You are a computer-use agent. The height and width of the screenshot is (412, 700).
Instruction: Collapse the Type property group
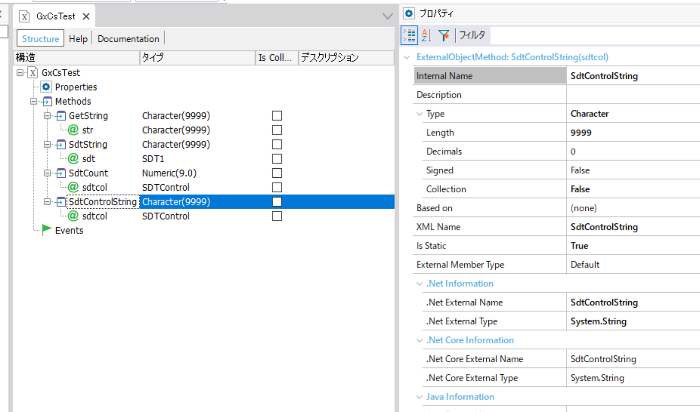click(x=419, y=114)
